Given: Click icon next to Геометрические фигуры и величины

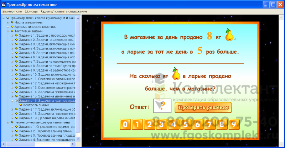Looking at the screenshot, I should pos(12,122).
